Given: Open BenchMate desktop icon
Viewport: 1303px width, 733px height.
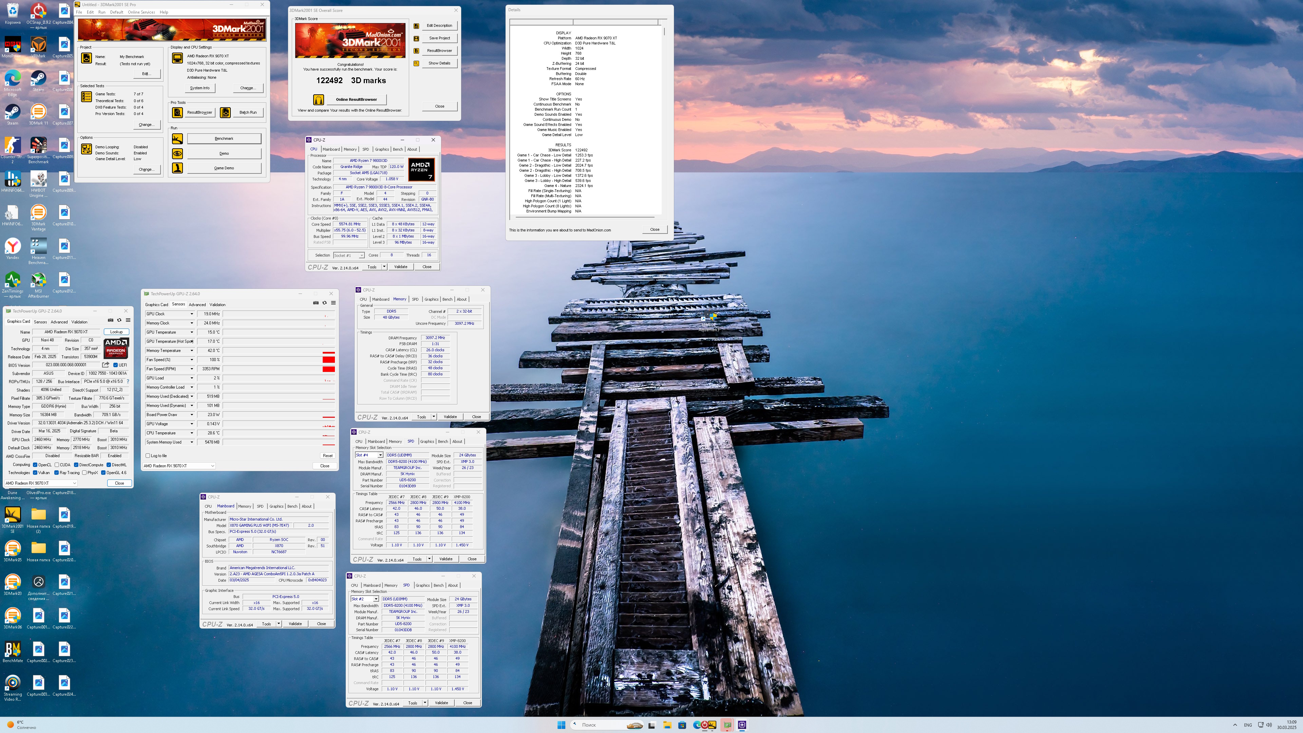Looking at the screenshot, I should click(13, 652).
